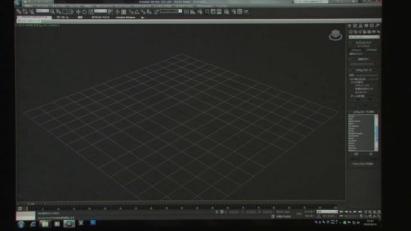
Task: Activate the Select and Move tool
Action: pyautogui.click(x=78, y=12)
